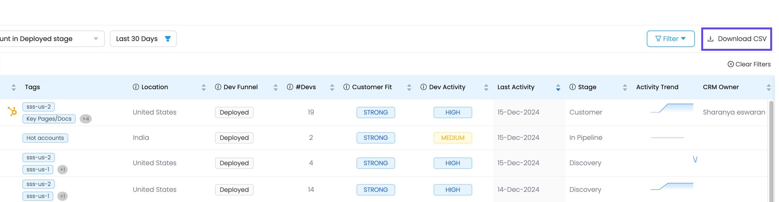Click the Key Pages/Docs tag
The image size is (779, 202).
(49, 119)
